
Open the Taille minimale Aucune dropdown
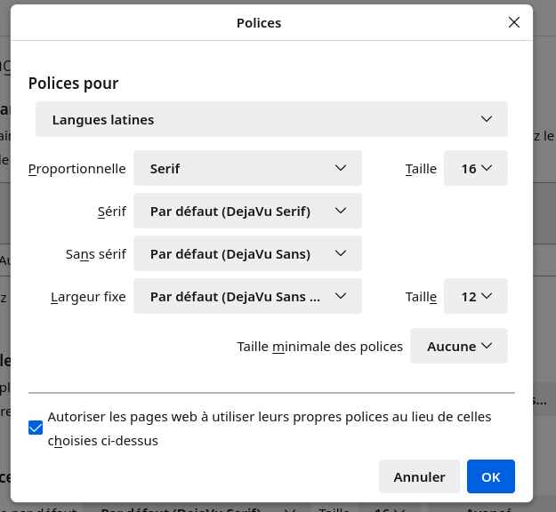[x=459, y=346]
